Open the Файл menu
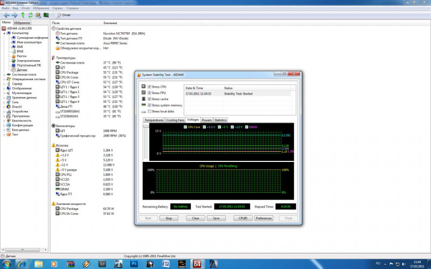This screenshot has height=269, width=431. tap(5, 8)
